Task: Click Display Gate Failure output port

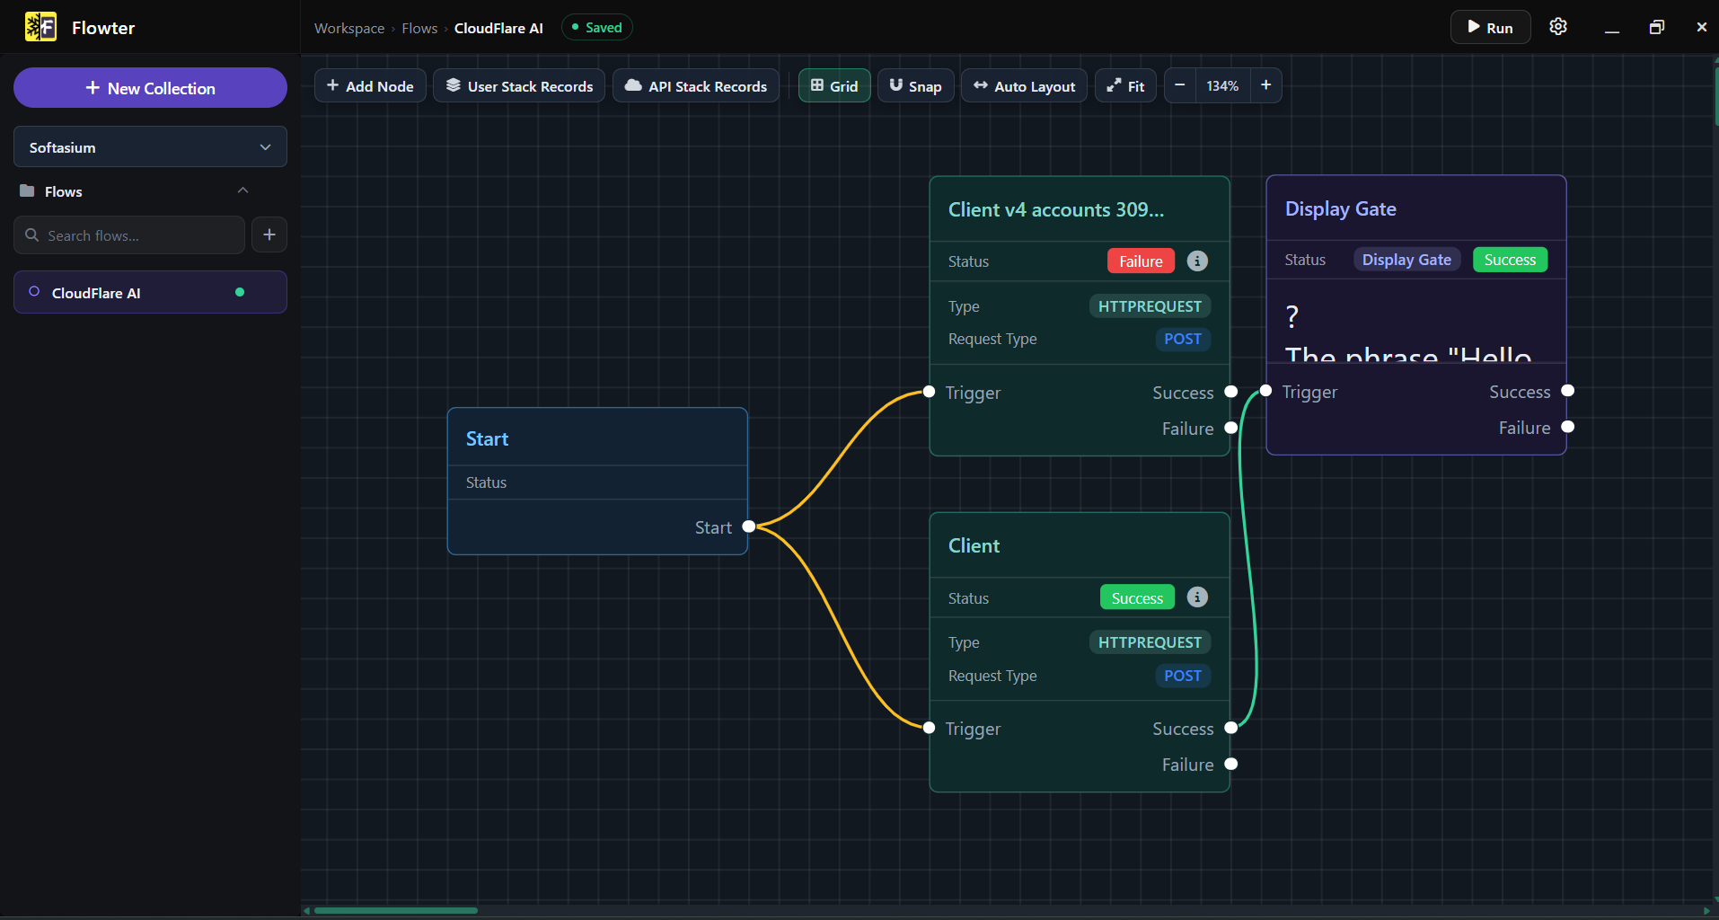Action: point(1568,427)
